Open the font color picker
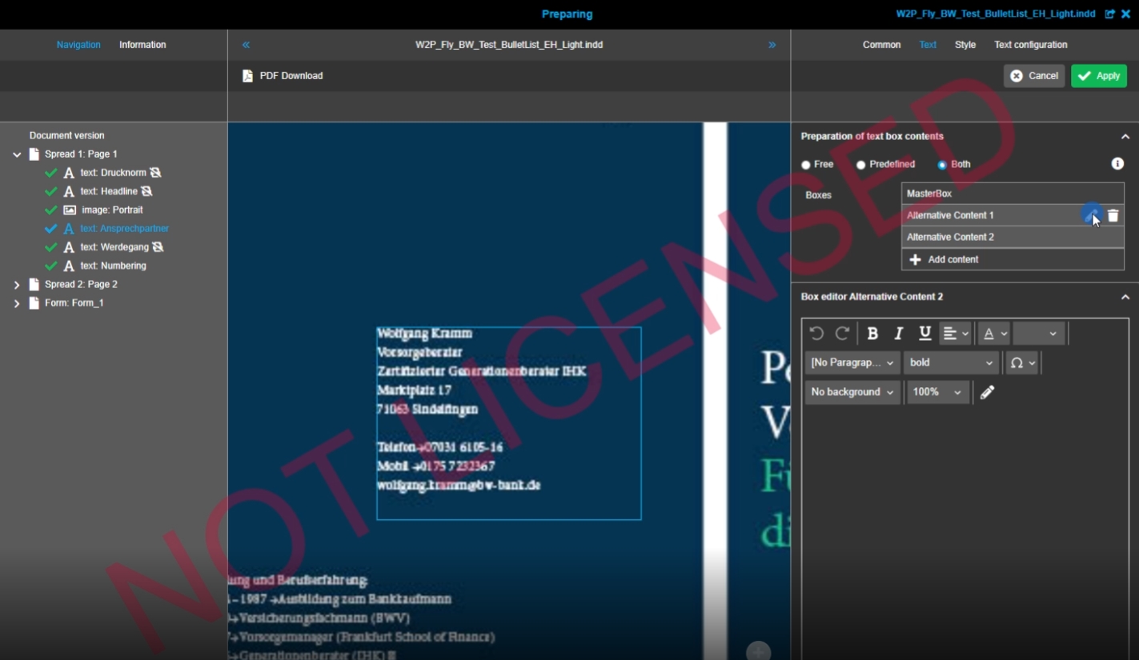The height and width of the screenshot is (660, 1139). coord(994,334)
